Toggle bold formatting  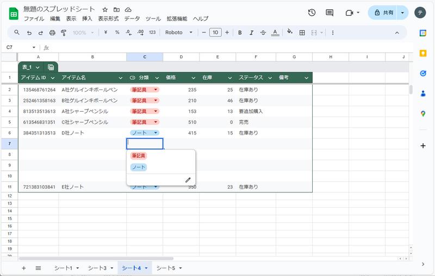(x=240, y=33)
